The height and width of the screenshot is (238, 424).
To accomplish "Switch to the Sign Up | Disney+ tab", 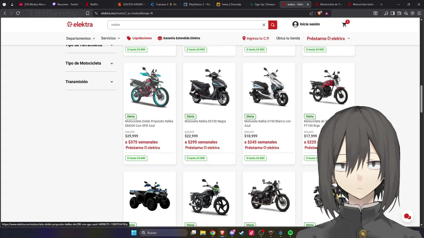I will coord(263,4).
